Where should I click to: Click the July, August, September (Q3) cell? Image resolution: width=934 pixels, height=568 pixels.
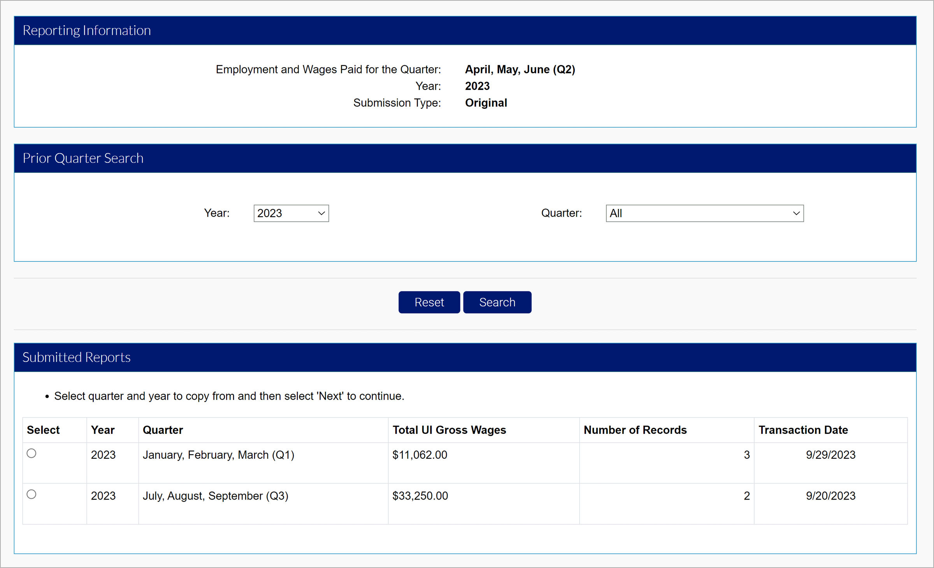click(215, 496)
